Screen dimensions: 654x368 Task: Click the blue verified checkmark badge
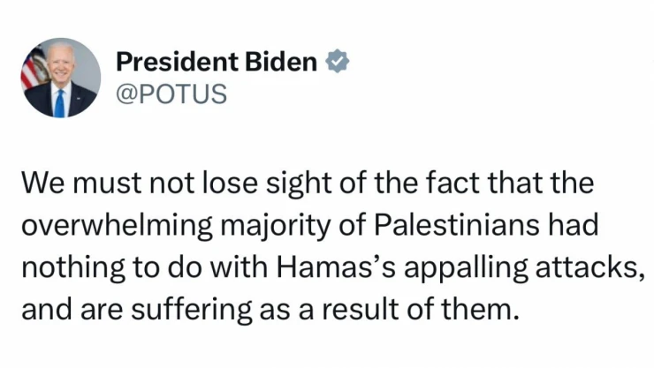click(x=338, y=62)
